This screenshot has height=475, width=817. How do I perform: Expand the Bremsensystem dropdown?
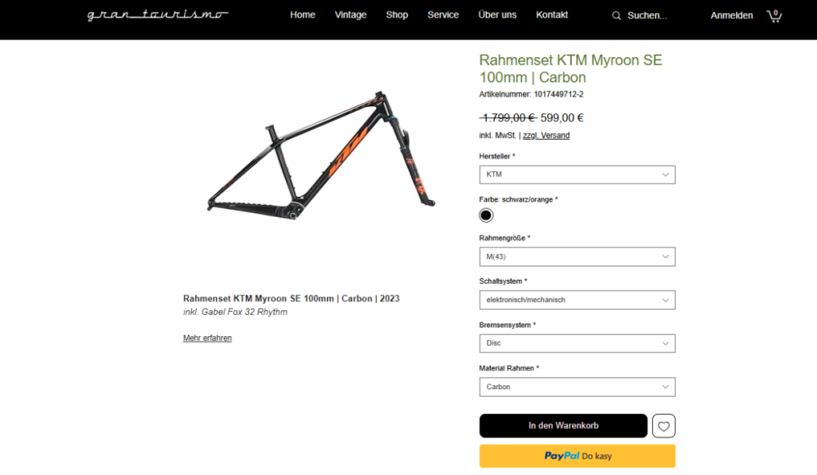(577, 343)
